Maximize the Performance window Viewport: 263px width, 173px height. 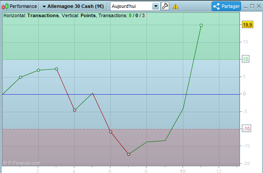(252, 6)
